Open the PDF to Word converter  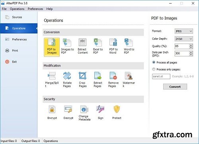113,47
